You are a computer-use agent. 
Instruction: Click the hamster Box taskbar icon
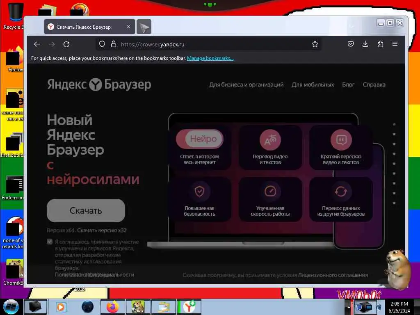(138, 307)
